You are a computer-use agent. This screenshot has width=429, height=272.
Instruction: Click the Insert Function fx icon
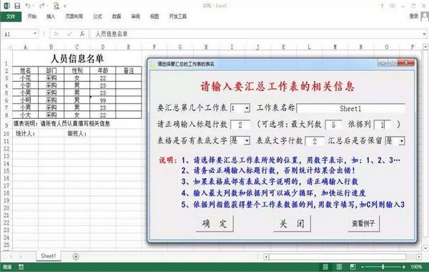pyautogui.click(x=82, y=34)
